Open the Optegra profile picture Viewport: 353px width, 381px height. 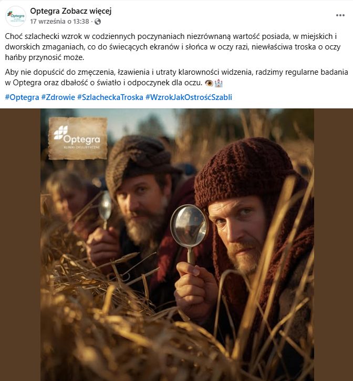[x=16, y=16]
